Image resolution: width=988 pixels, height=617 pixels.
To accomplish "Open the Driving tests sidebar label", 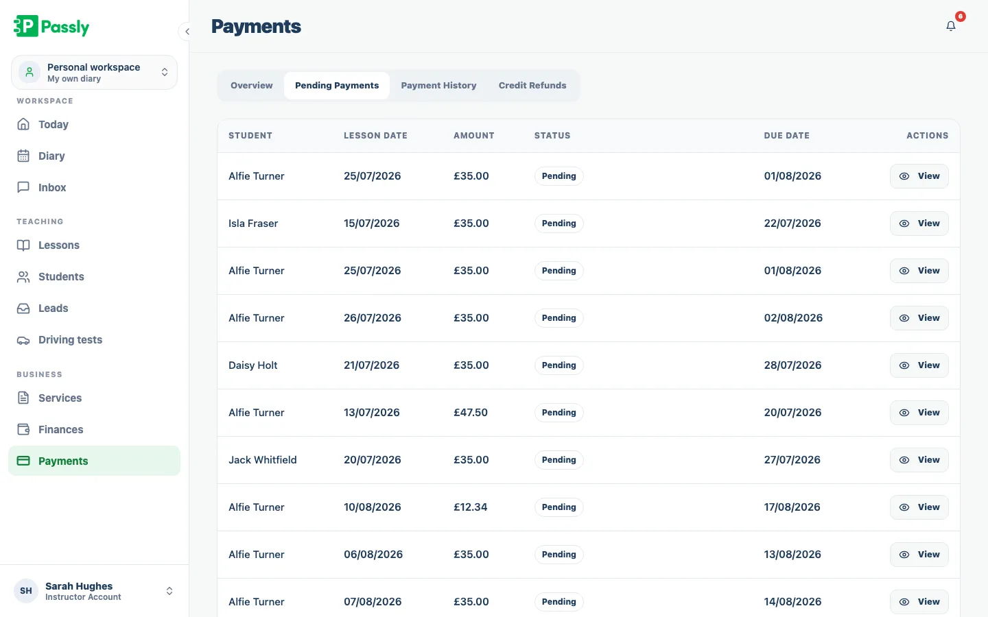I will coord(70,339).
